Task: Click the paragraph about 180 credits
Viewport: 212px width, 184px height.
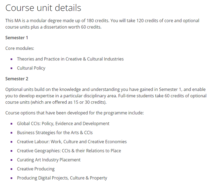Action: coord(102,24)
